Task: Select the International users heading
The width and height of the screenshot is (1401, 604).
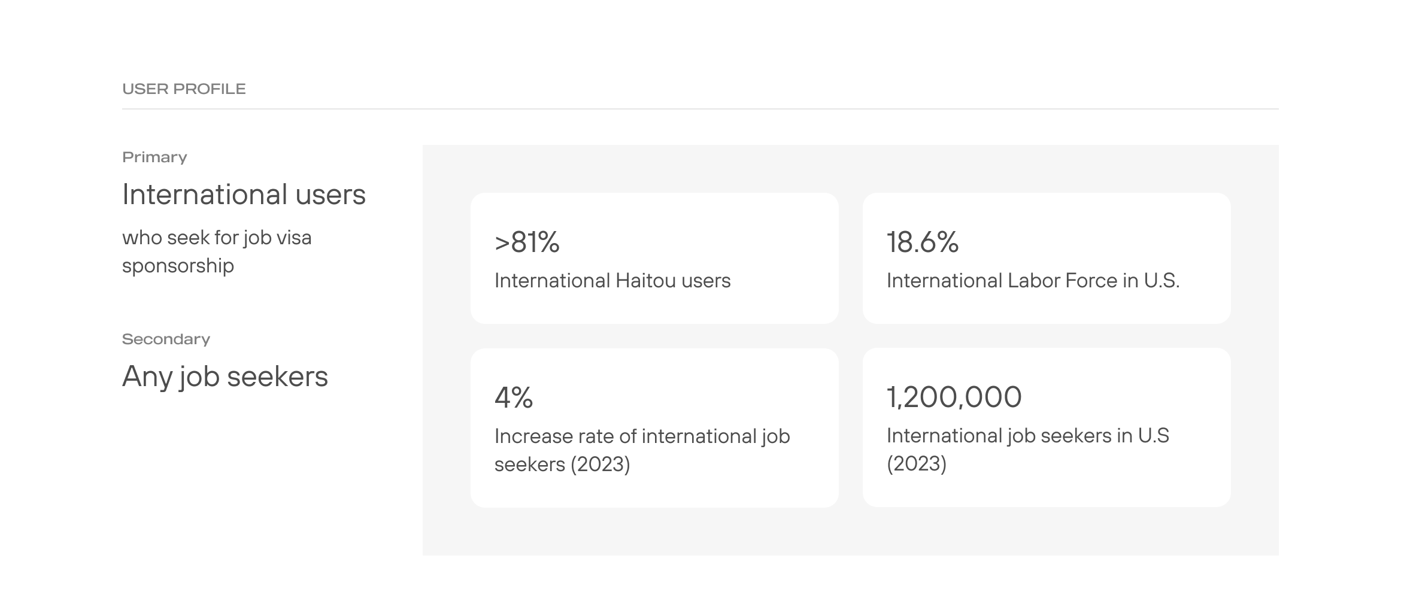Action: 244,195
